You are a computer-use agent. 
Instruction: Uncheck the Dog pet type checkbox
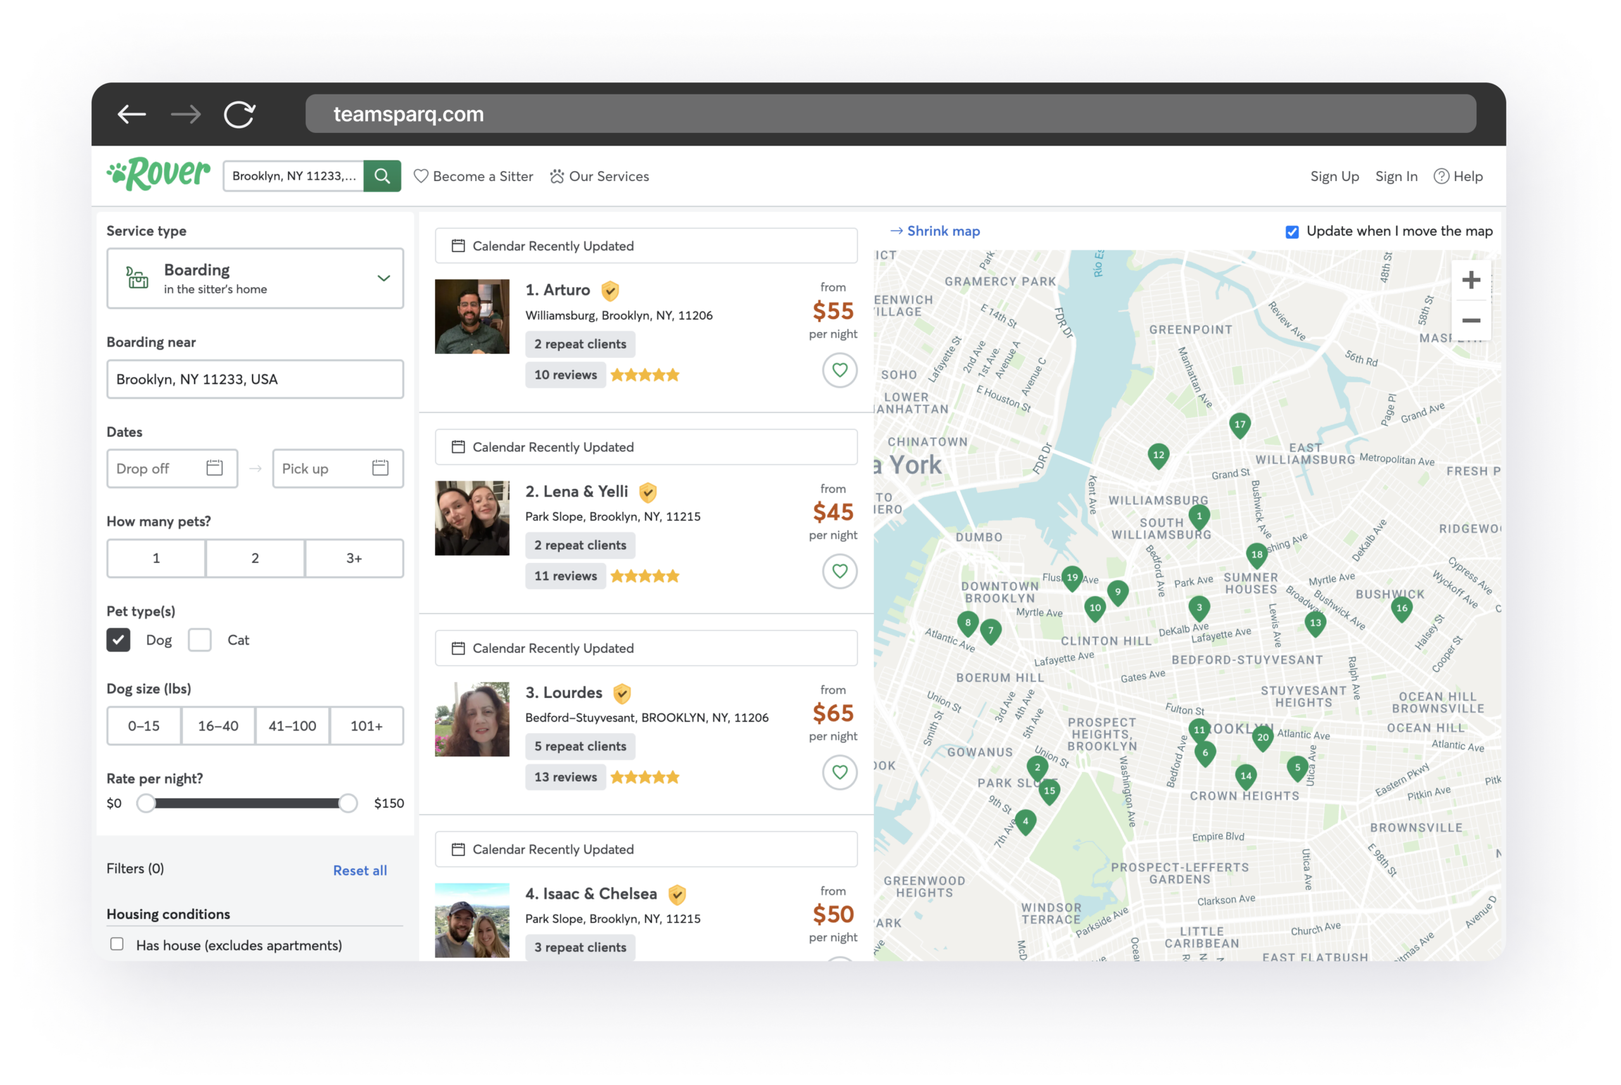118,640
